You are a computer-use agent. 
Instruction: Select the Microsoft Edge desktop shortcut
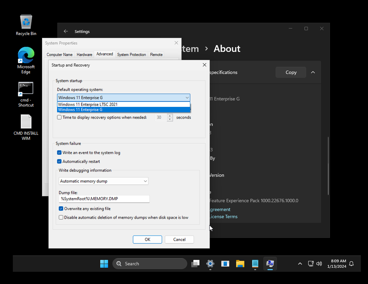pyautogui.click(x=26, y=60)
